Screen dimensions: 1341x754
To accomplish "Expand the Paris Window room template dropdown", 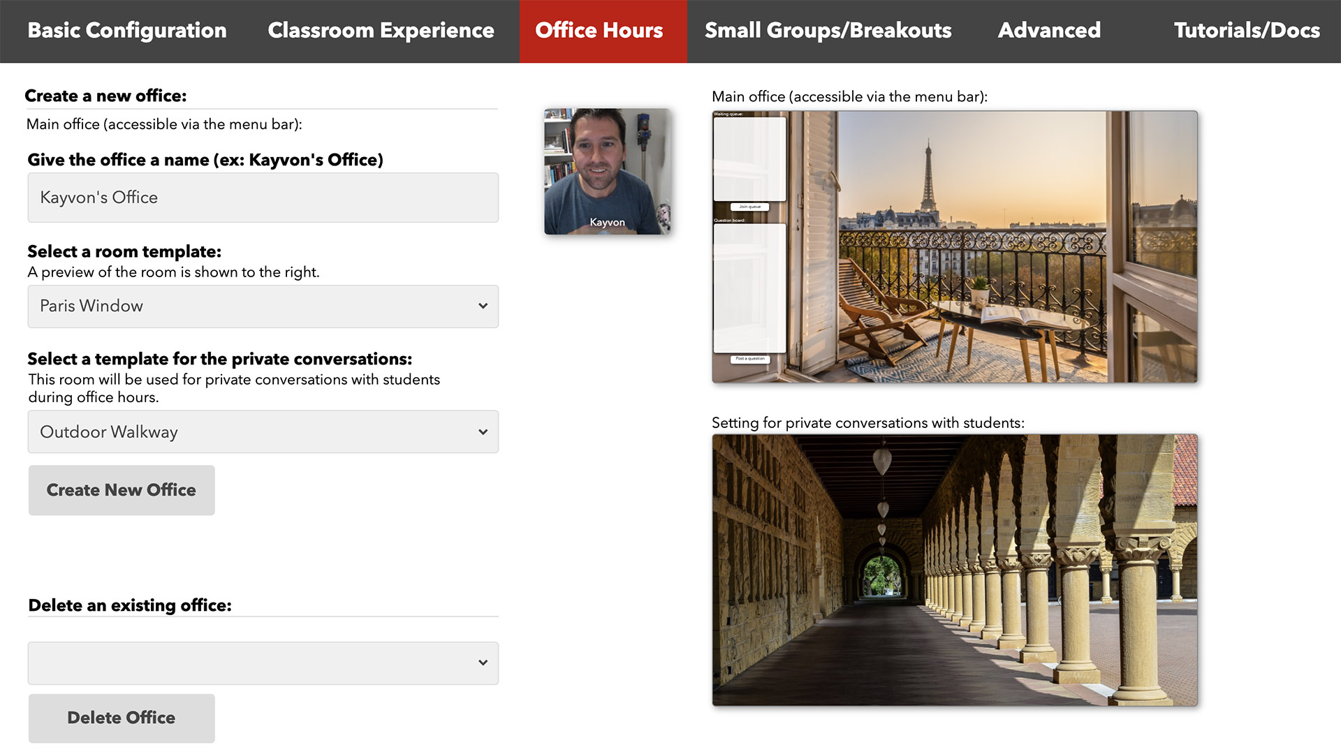I will (x=263, y=306).
